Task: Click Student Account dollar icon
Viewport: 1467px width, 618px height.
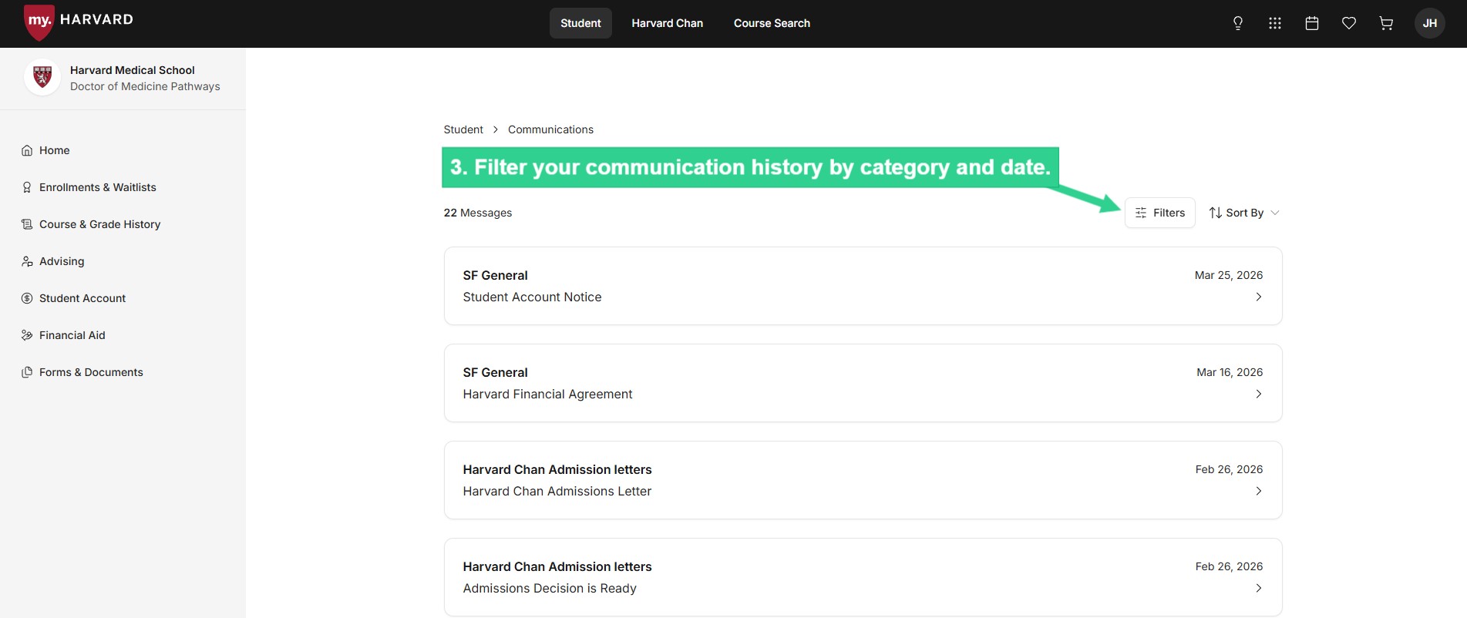Action: point(27,298)
